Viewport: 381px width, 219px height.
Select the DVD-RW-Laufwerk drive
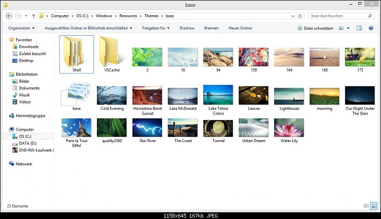coord(33,150)
